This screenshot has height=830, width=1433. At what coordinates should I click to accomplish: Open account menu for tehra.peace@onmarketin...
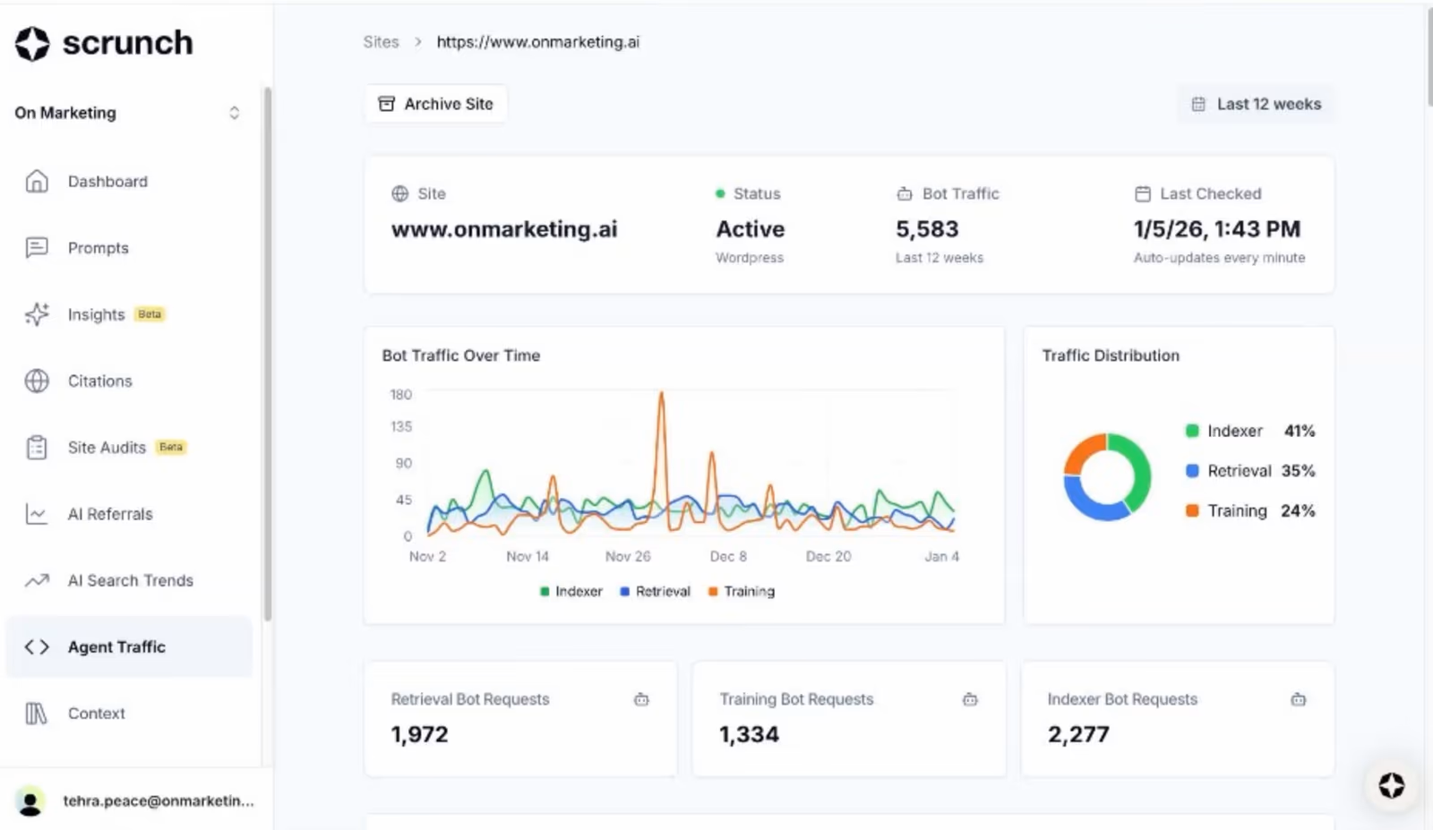pyautogui.click(x=134, y=801)
